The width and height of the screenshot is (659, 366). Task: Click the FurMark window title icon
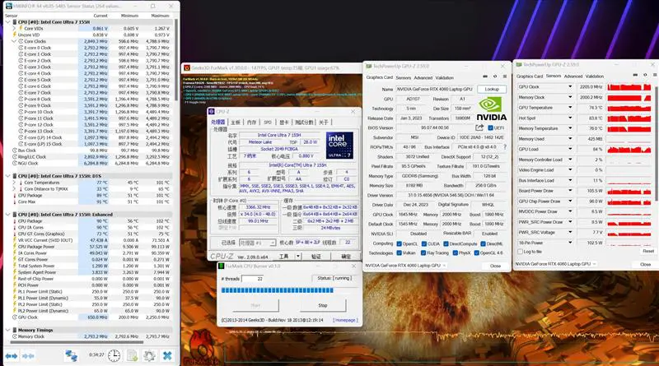pos(187,67)
